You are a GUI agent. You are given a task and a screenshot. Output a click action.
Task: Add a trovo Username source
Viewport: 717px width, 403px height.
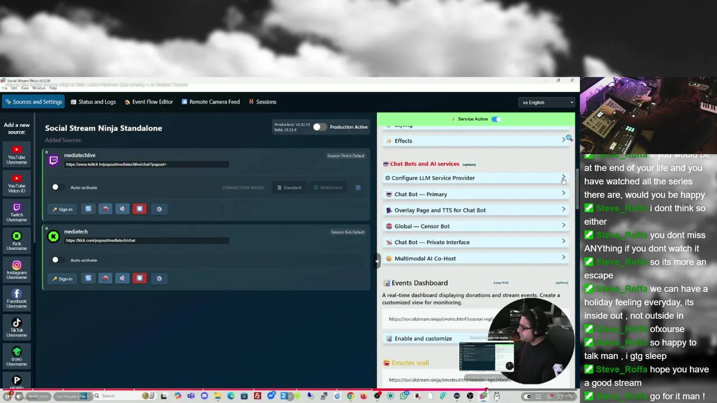[x=16, y=357]
